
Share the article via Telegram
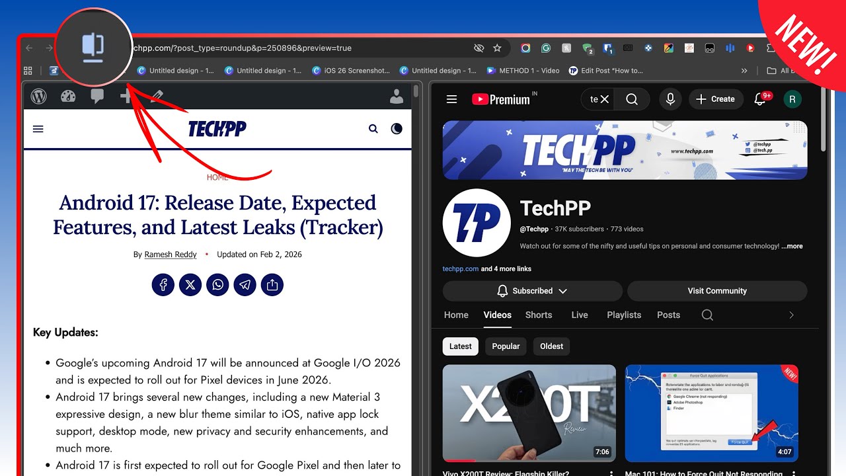[245, 285]
